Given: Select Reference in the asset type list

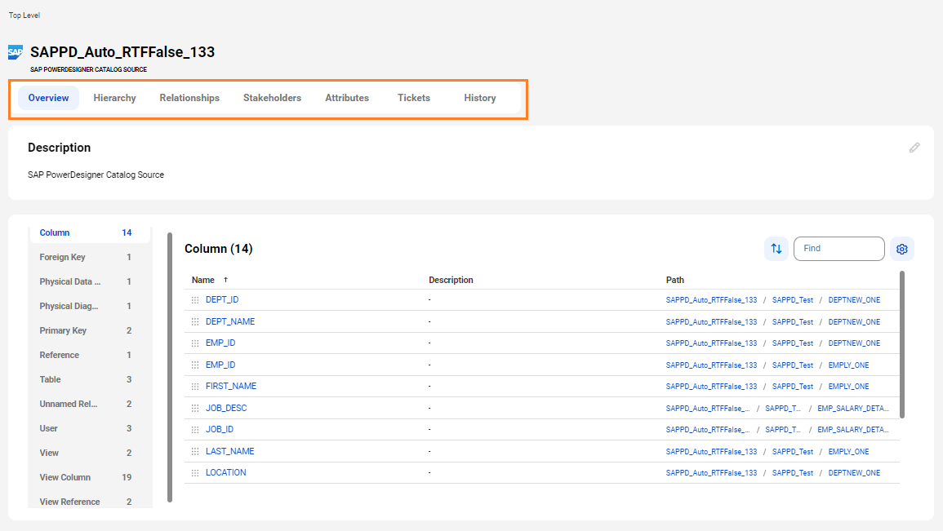Looking at the screenshot, I should 89,355.
